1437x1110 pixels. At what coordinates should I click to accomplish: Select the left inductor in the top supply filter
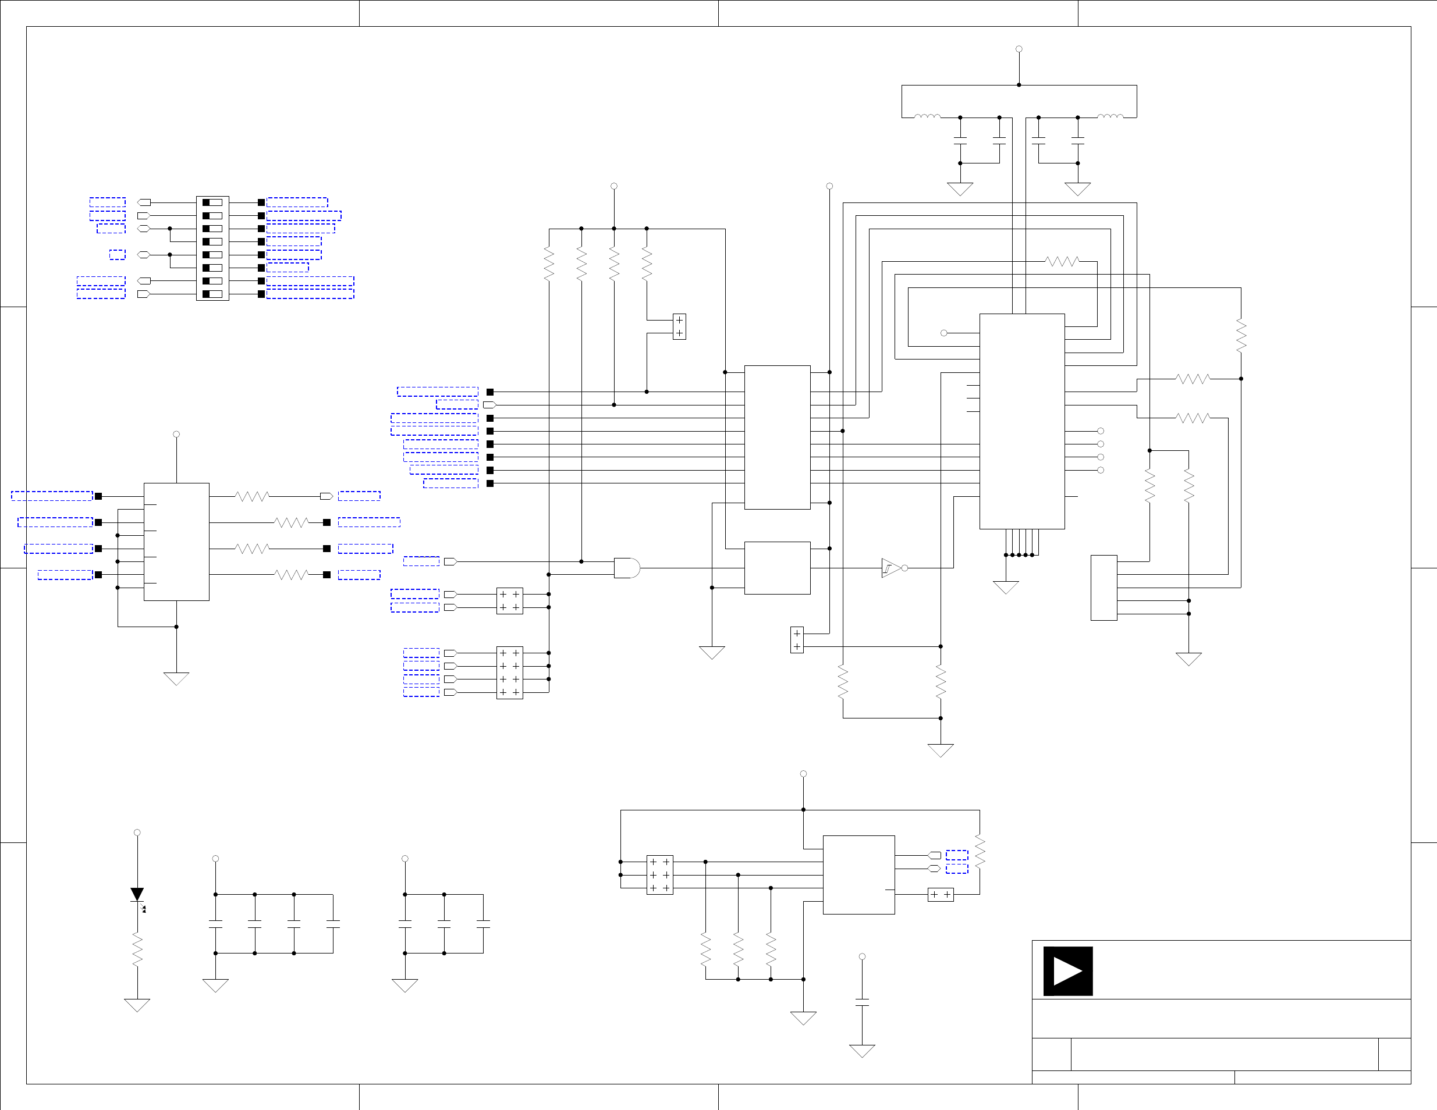[x=928, y=116]
